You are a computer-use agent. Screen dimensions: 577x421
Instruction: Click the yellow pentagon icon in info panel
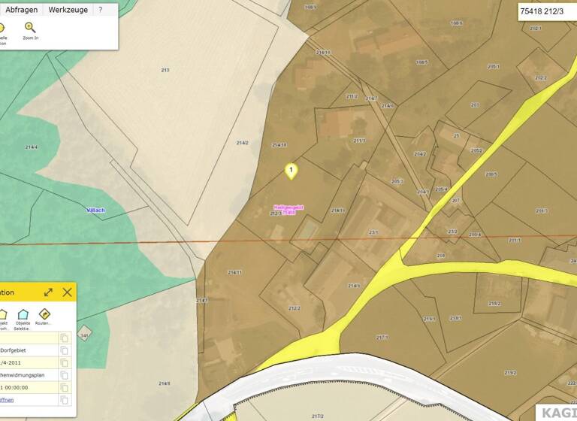(2, 314)
